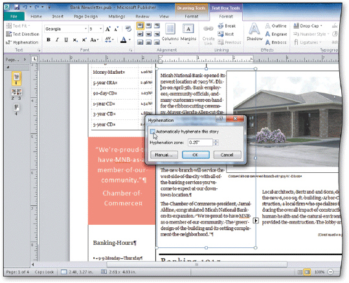Apply Superscript formatting
The width and height of the screenshot is (349, 283).
pyautogui.click(x=84, y=40)
